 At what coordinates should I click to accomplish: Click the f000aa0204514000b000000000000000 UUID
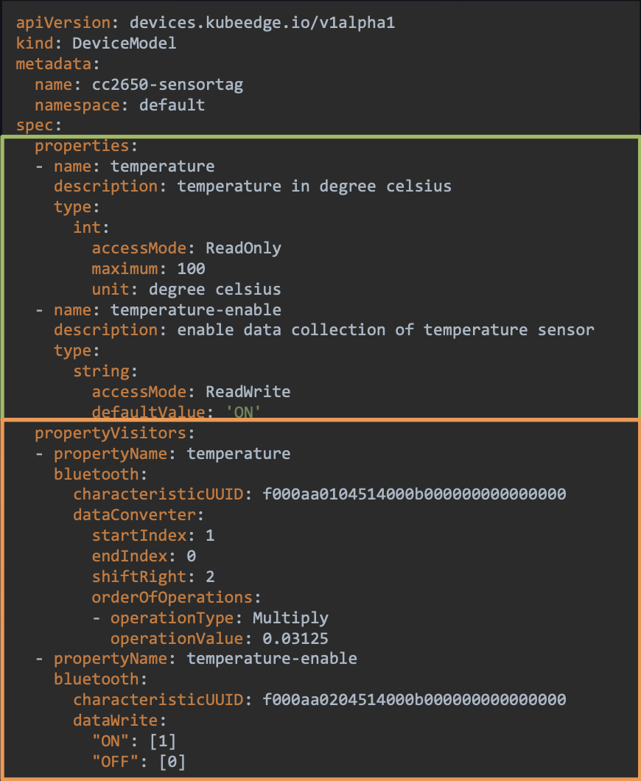(414, 700)
